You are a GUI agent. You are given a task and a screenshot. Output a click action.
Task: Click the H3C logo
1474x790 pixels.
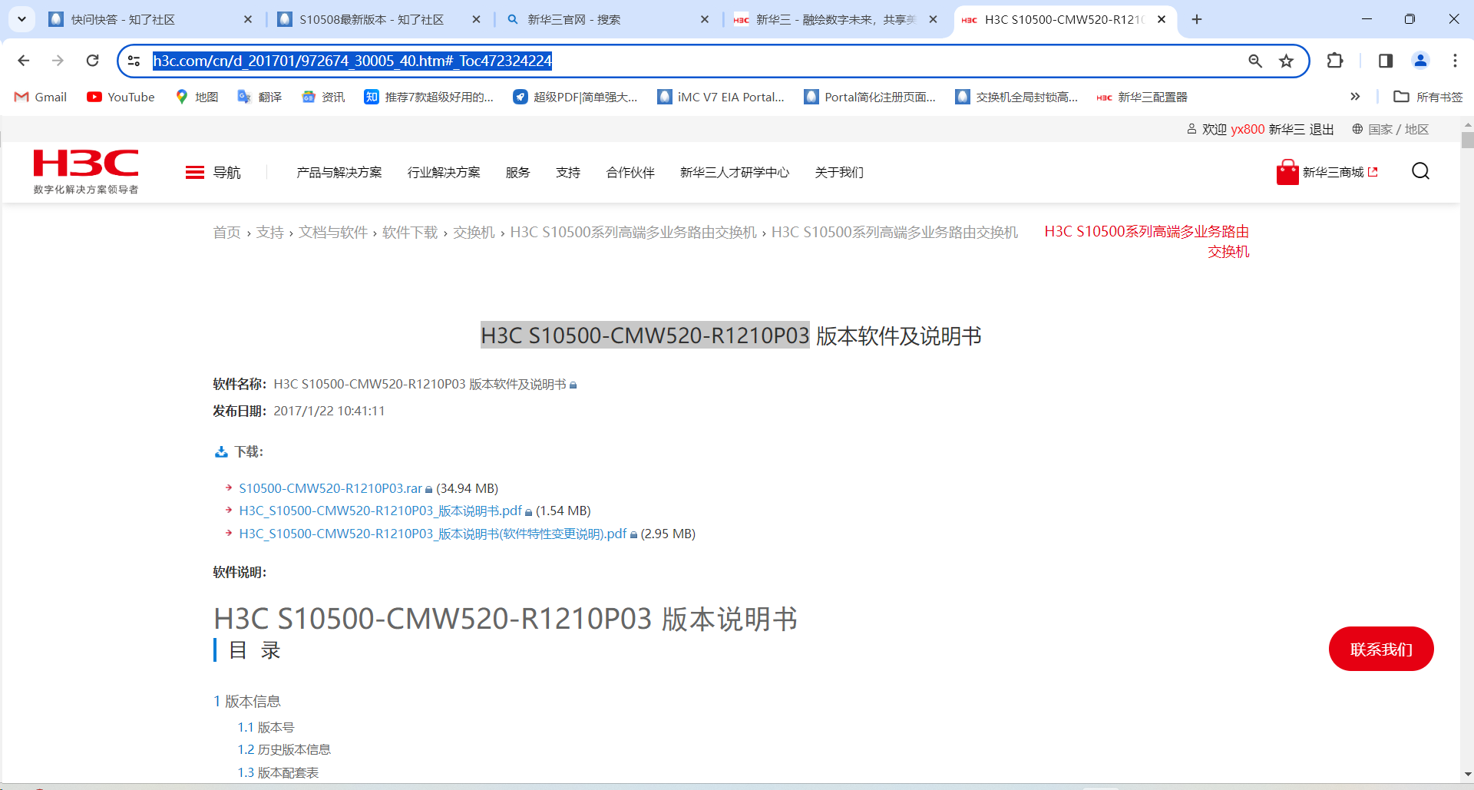click(86, 171)
